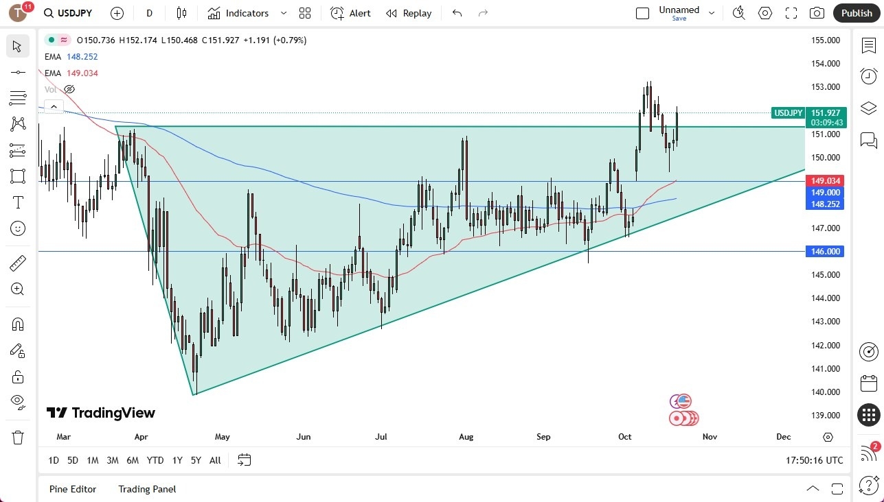Hide all drawings with the eye icon
The width and height of the screenshot is (884, 502).
[17, 402]
